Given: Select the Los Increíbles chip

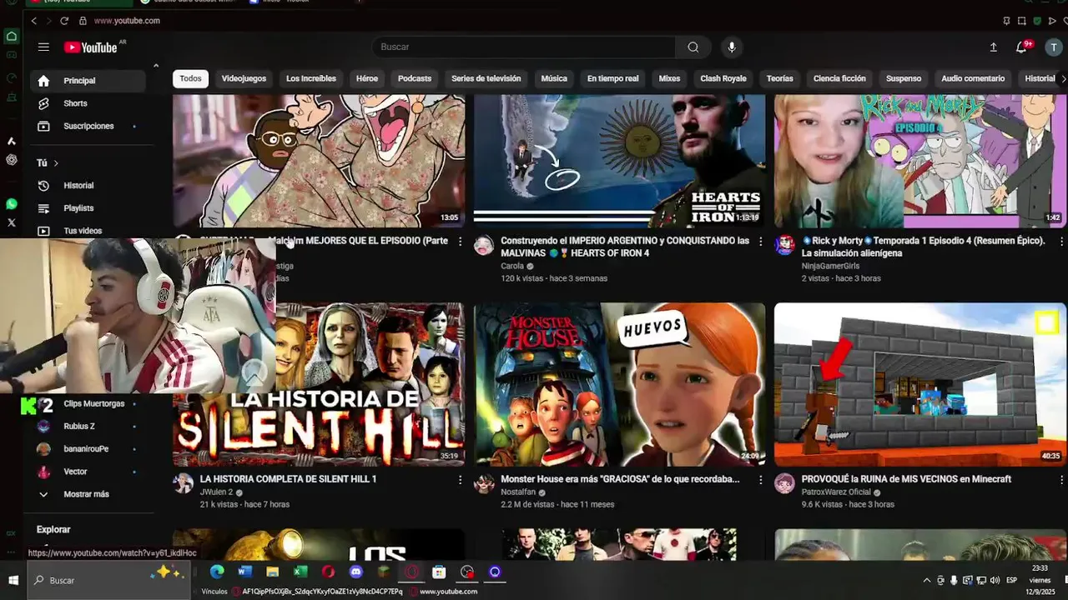Looking at the screenshot, I should coord(311,78).
